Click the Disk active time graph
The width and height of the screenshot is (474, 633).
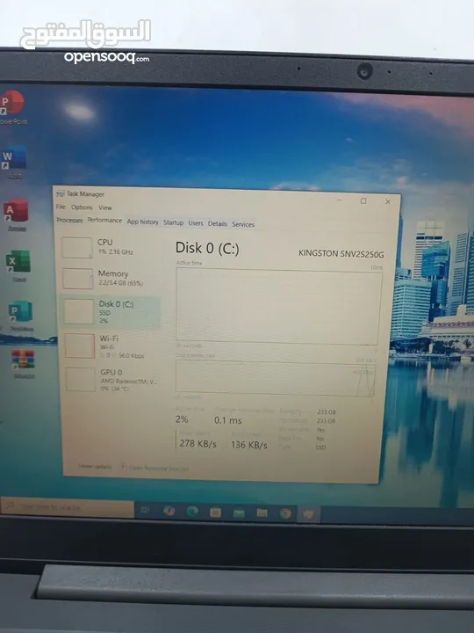278,307
